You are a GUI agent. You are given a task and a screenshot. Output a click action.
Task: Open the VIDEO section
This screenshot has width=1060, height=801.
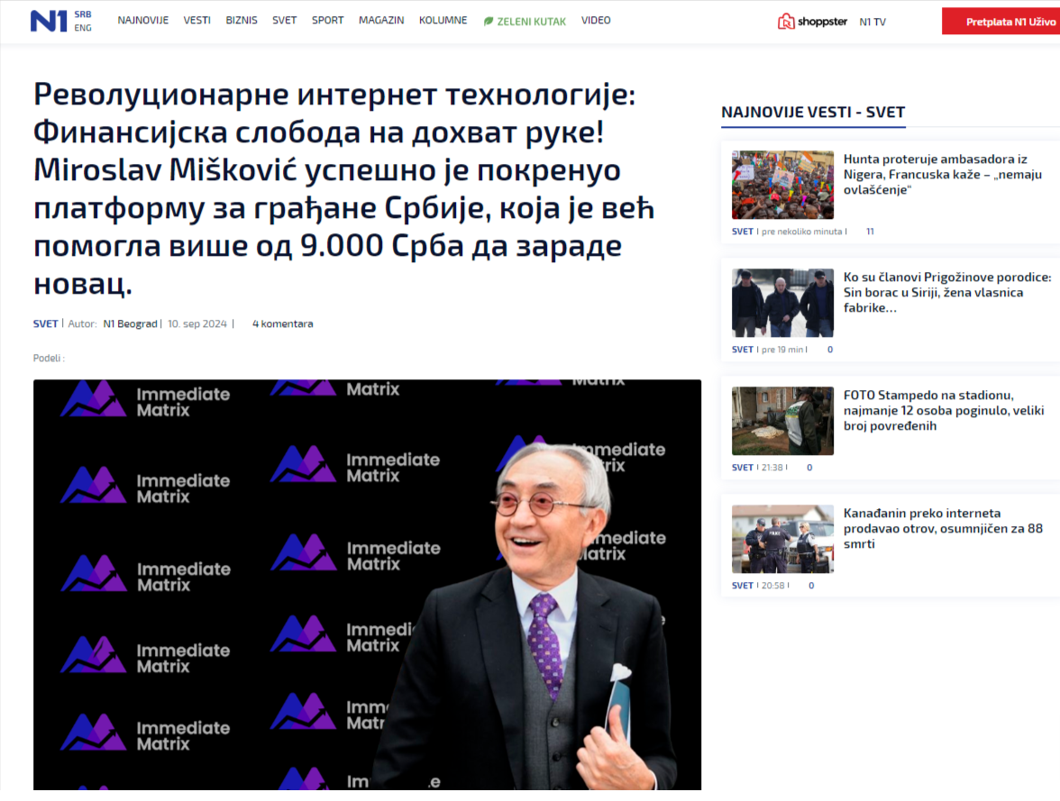click(596, 21)
